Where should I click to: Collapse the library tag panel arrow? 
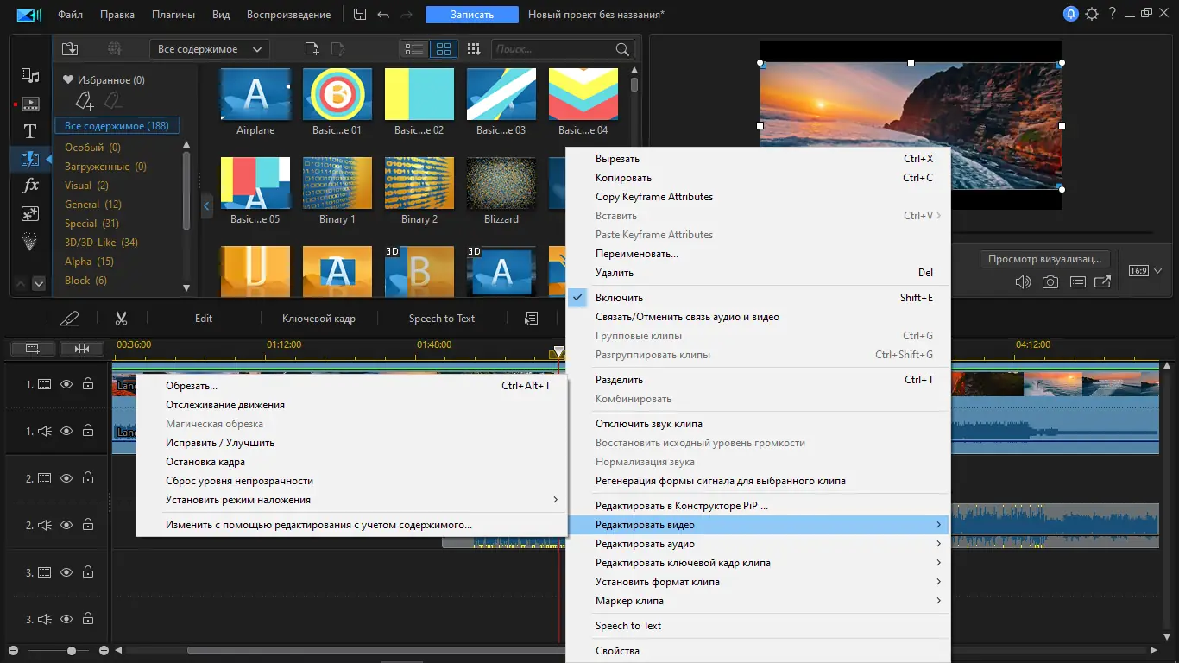click(x=206, y=206)
